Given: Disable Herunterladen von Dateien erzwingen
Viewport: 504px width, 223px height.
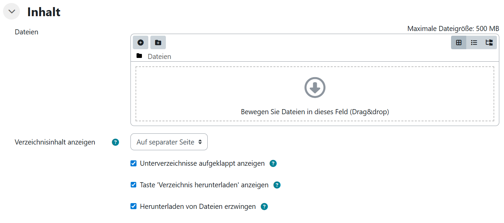Looking at the screenshot, I should (x=134, y=206).
